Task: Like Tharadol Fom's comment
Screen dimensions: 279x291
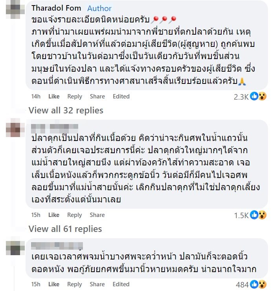Action: coord(54,96)
